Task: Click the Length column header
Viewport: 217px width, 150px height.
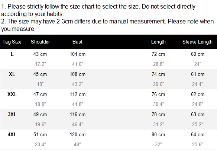Action: (x=158, y=42)
